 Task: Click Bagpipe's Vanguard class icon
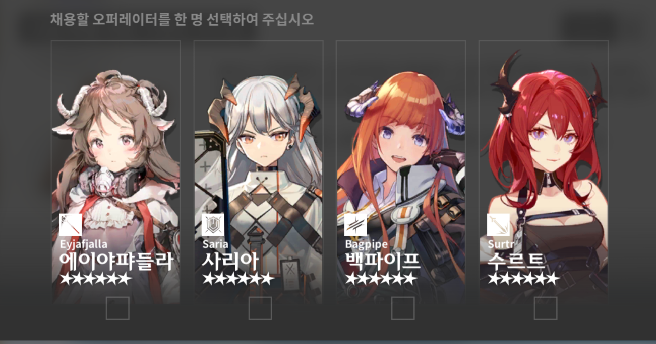click(355, 225)
